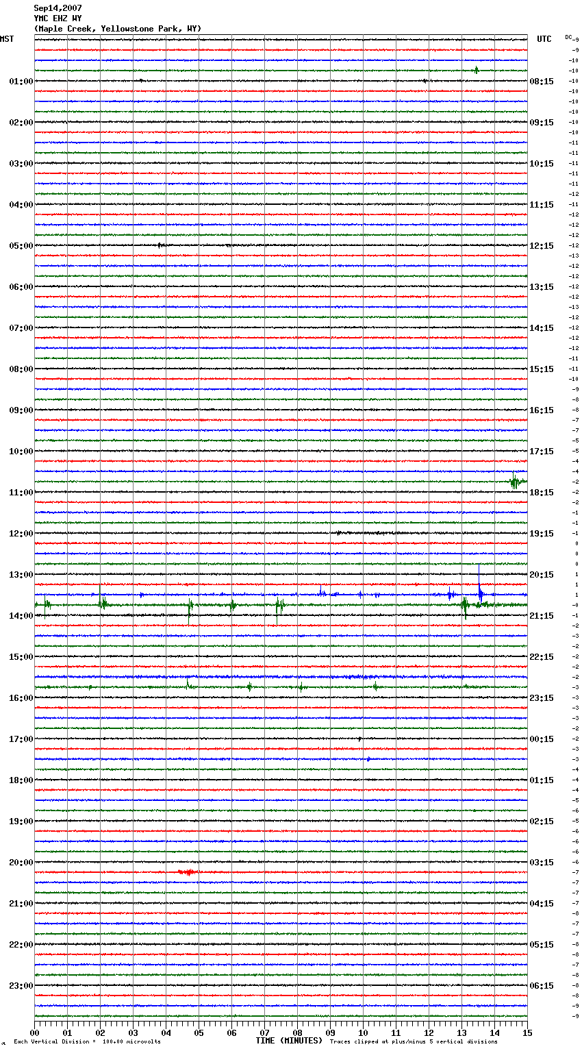This screenshot has width=582, height=1051.
Task: Click the red seismic burst after 20:00 MST
Action: click(x=188, y=872)
